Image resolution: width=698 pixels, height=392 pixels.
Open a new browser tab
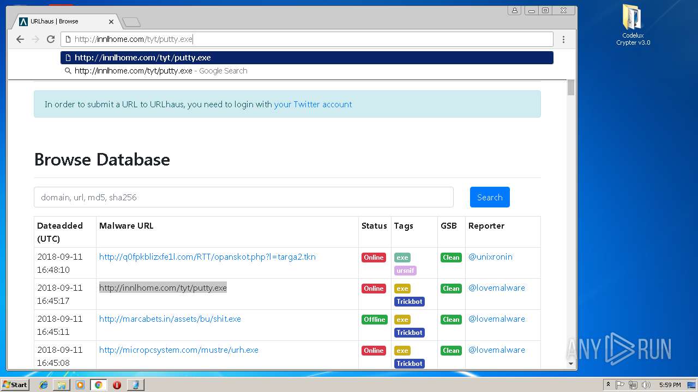pos(131,22)
